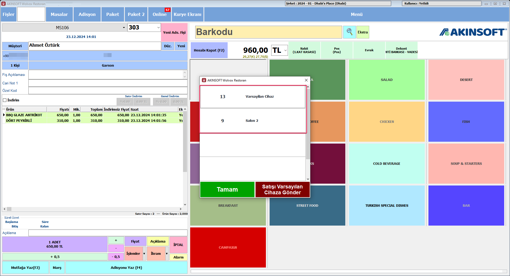Open the Menü header tab
Screen dimensions: 510x276
[356, 14]
